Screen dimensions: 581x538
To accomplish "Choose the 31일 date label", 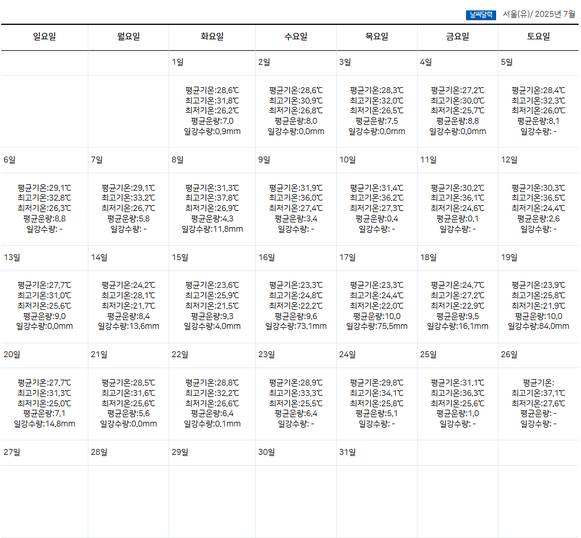I will pyautogui.click(x=347, y=452).
